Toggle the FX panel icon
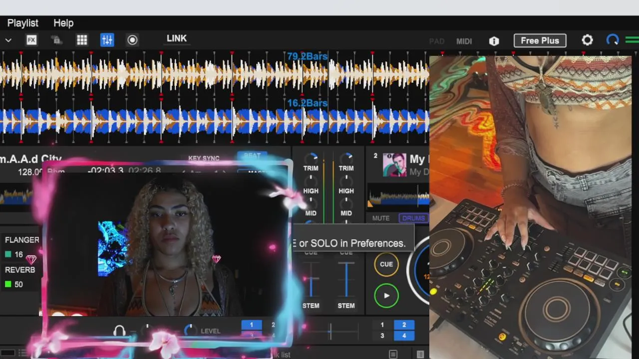The width and height of the screenshot is (639, 359). coord(31,40)
